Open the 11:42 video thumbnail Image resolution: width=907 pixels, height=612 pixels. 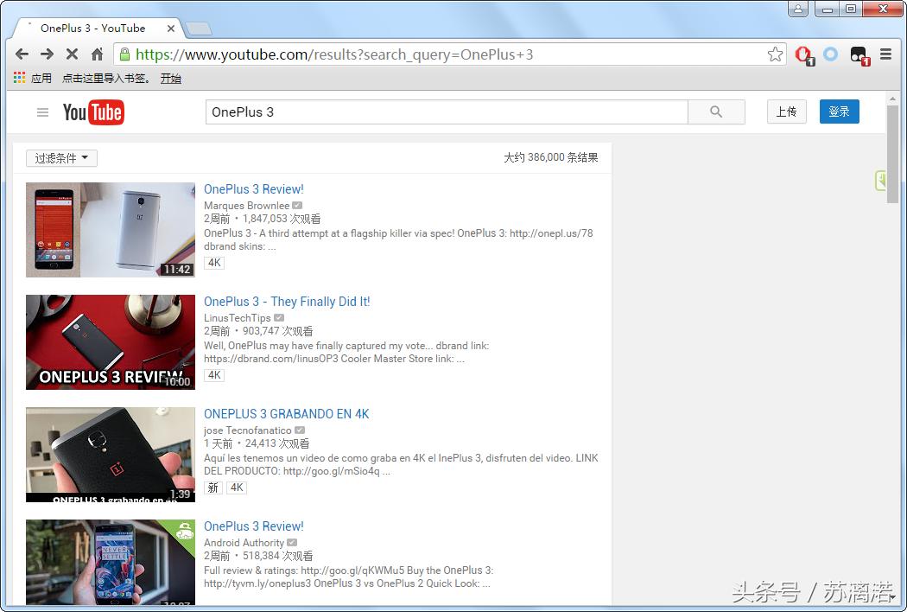click(111, 230)
